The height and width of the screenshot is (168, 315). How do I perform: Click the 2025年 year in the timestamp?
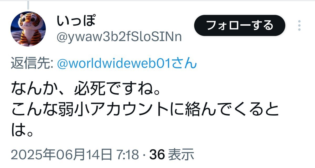[x=33, y=155]
